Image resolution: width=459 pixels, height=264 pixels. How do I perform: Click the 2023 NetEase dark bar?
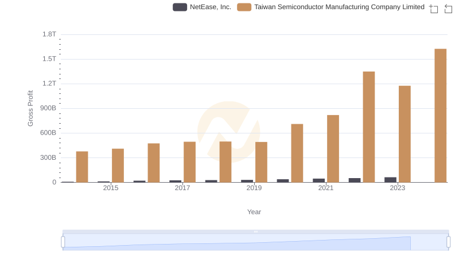(391, 180)
